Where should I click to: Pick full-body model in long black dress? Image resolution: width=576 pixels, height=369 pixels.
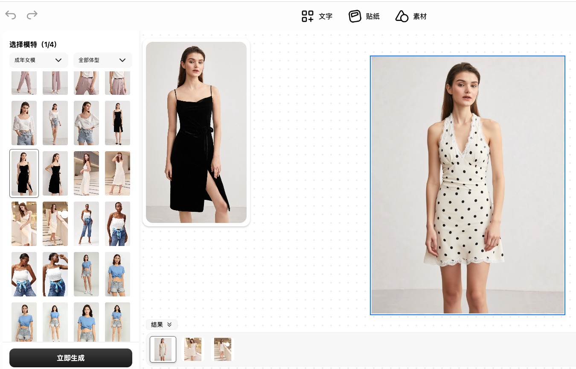[x=117, y=123]
